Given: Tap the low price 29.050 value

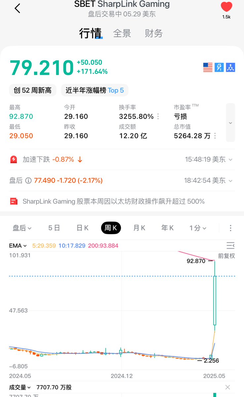Looking at the screenshot, I should [x=21, y=136].
